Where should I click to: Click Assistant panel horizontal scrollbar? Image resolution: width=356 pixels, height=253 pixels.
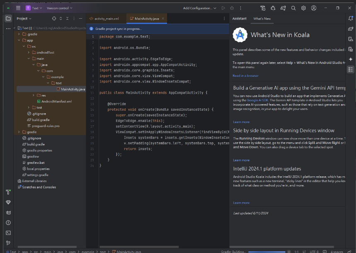click(282, 247)
